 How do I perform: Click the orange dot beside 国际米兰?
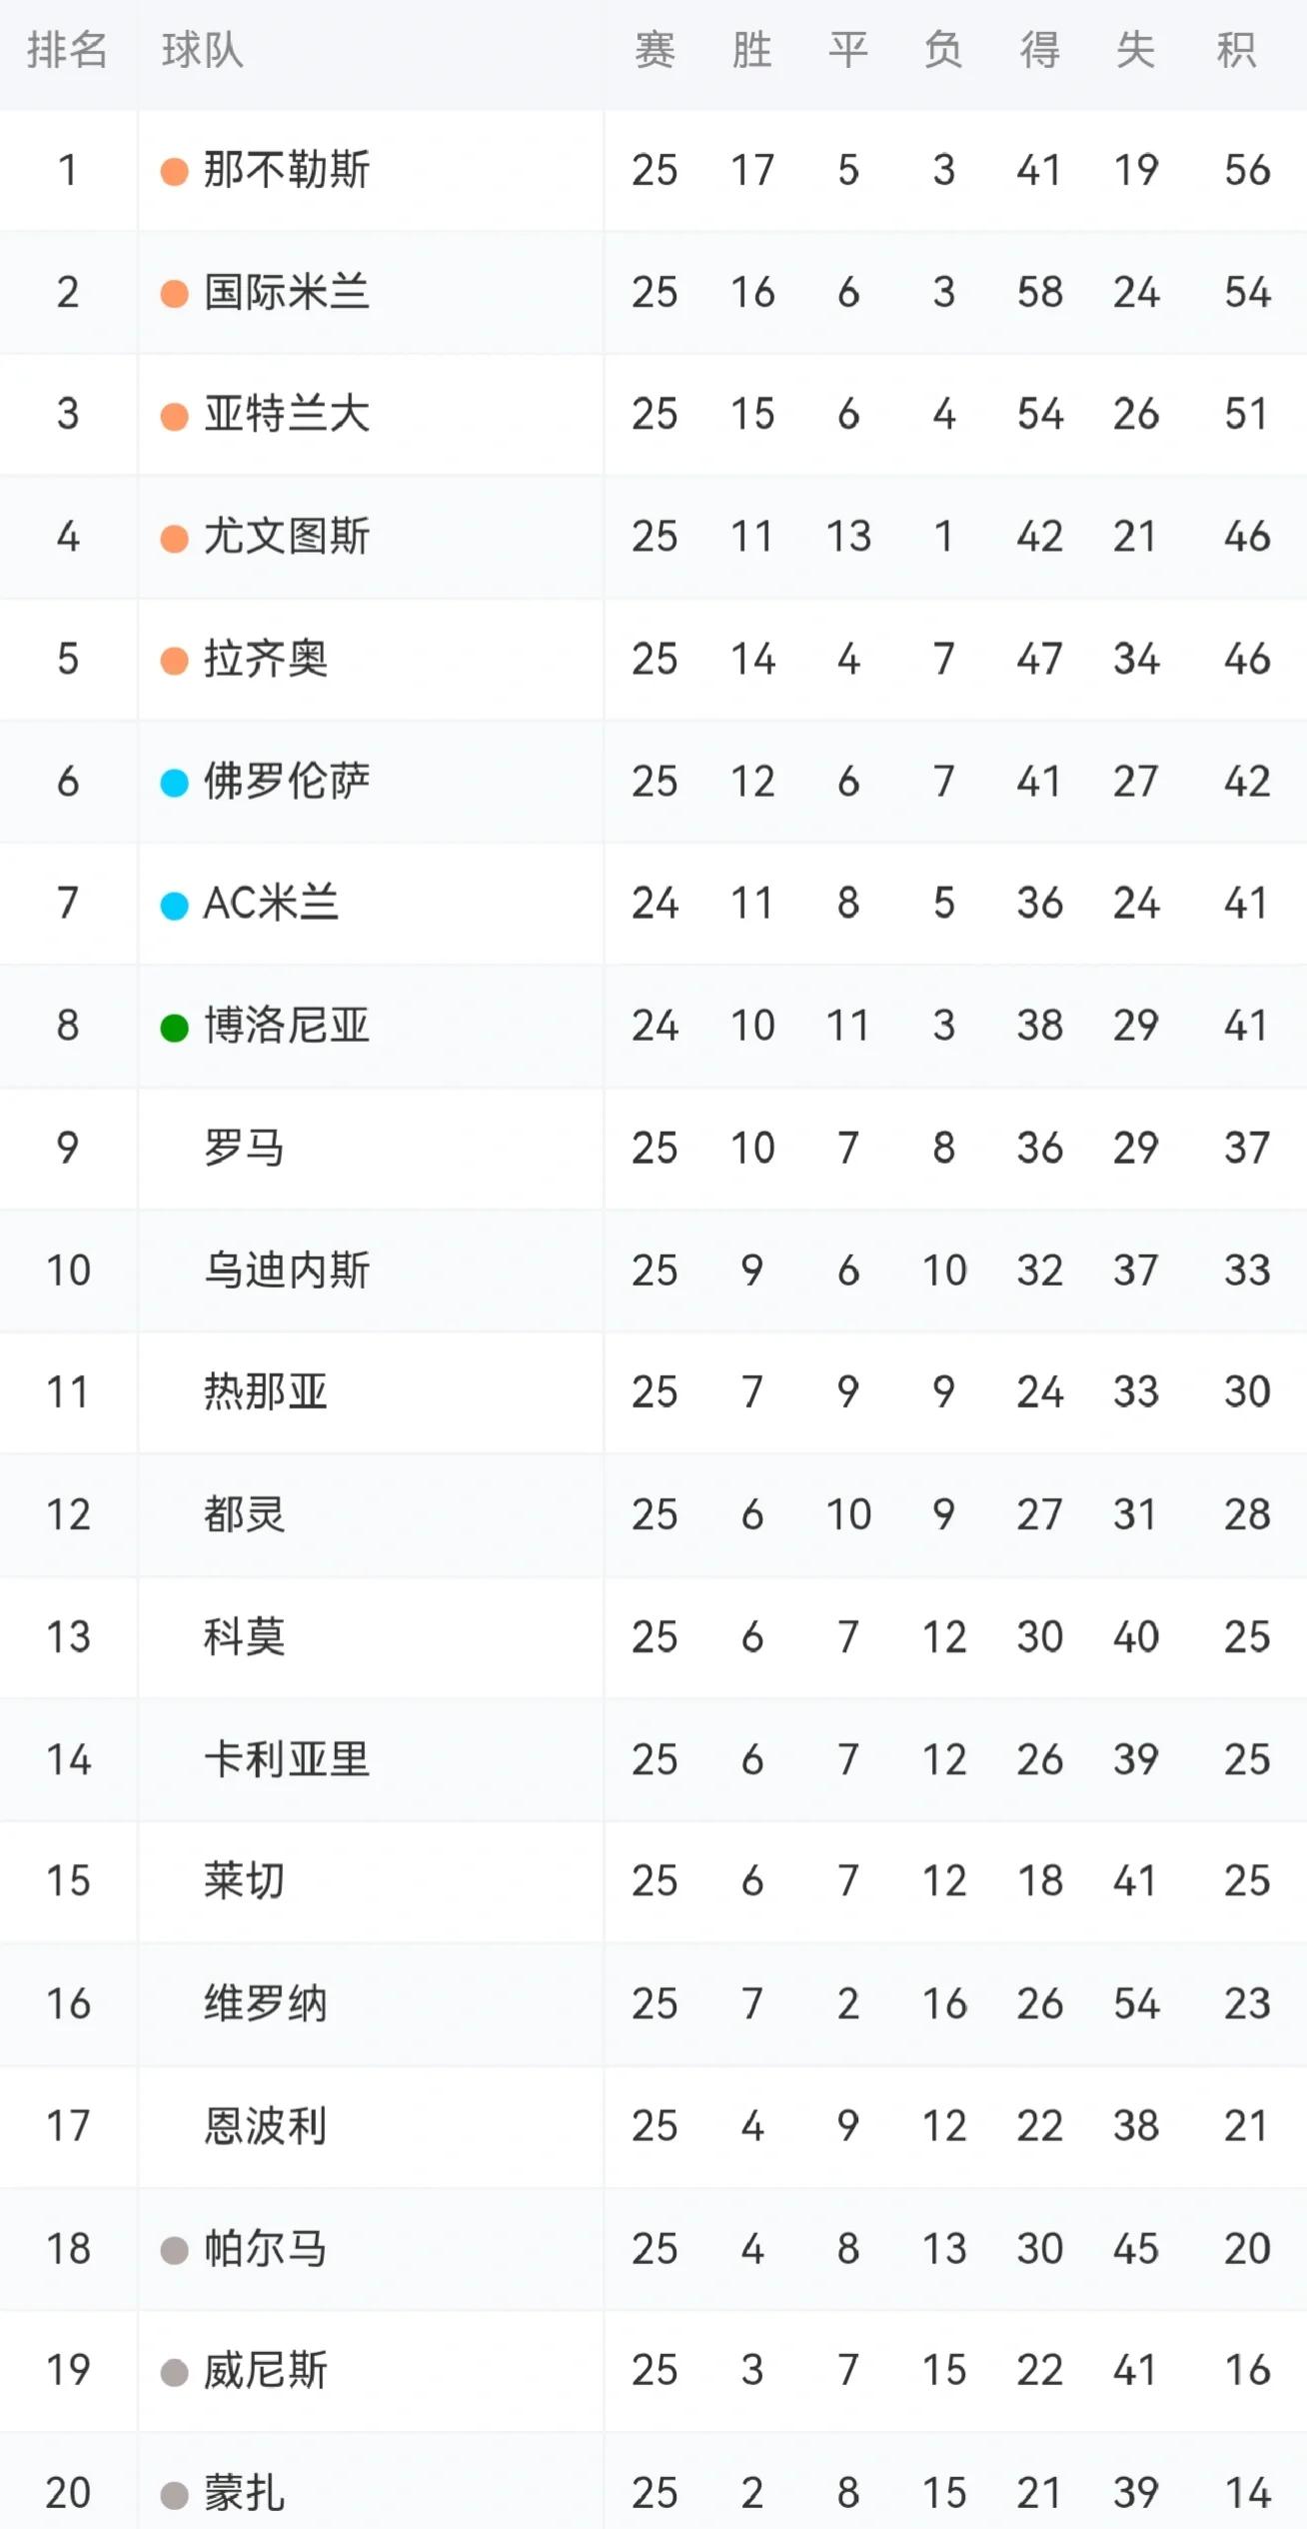[x=175, y=294]
